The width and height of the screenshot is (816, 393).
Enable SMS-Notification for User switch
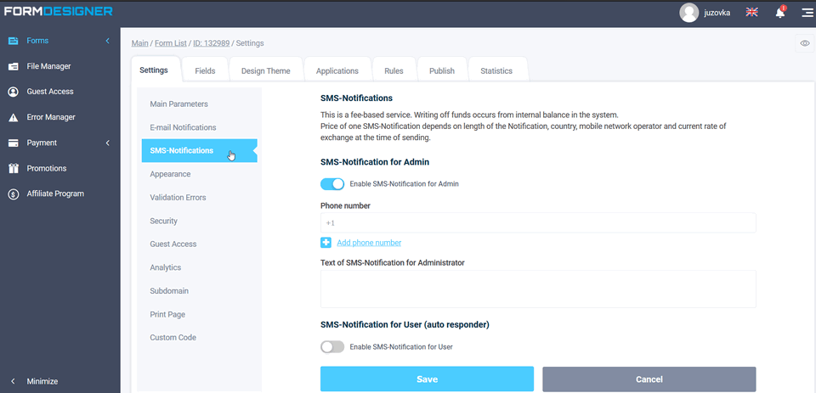pos(332,346)
